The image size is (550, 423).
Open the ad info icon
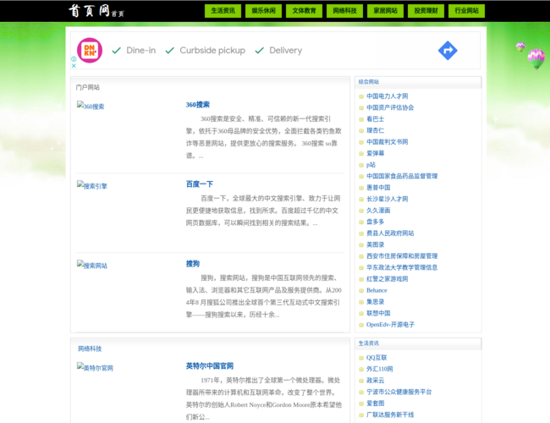[x=74, y=59]
